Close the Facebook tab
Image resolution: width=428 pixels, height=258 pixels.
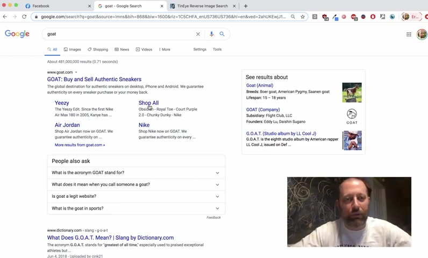point(89,6)
